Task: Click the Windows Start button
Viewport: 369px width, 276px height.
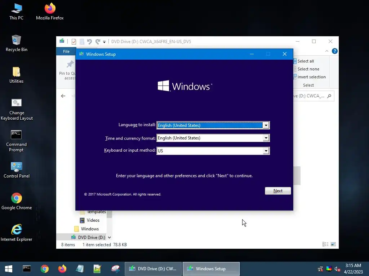Action: point(9,269)
